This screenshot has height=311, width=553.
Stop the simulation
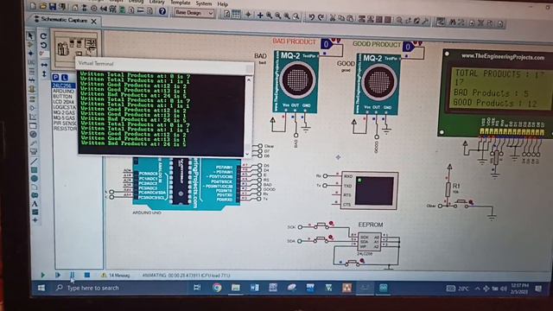[86, 275]
